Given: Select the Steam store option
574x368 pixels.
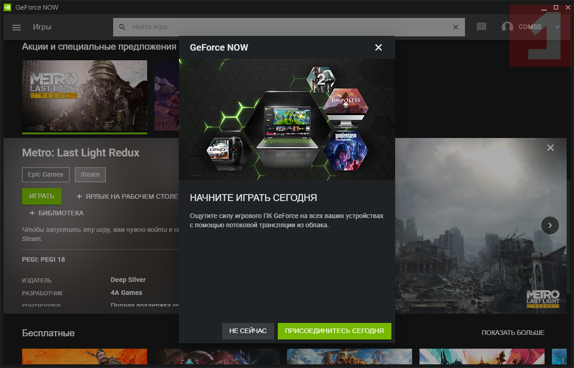Looking at the screenshot, I should click(x=90, y=174).
